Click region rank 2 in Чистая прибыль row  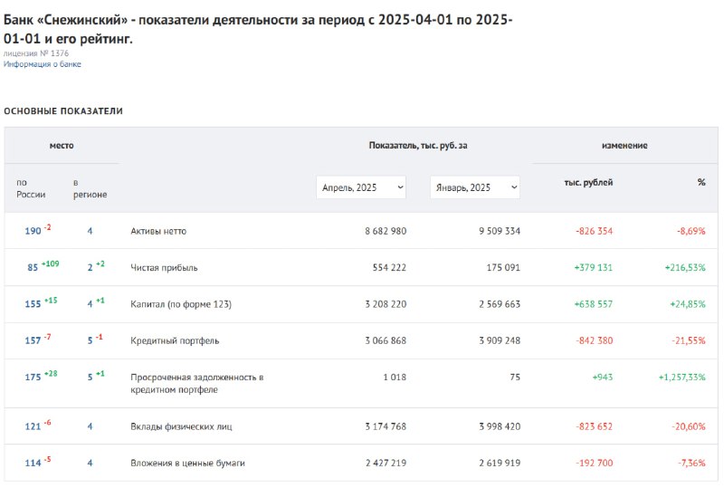point(90,267)
